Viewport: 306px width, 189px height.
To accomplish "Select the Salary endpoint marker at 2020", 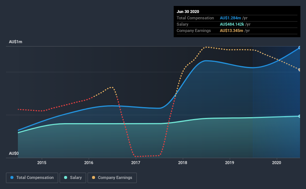I will coord(300,116).
